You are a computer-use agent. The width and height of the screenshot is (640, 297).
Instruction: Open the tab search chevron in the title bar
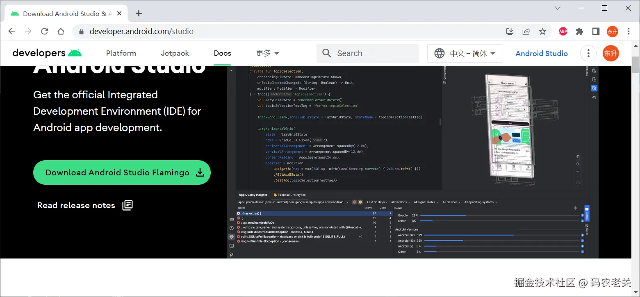558,8
